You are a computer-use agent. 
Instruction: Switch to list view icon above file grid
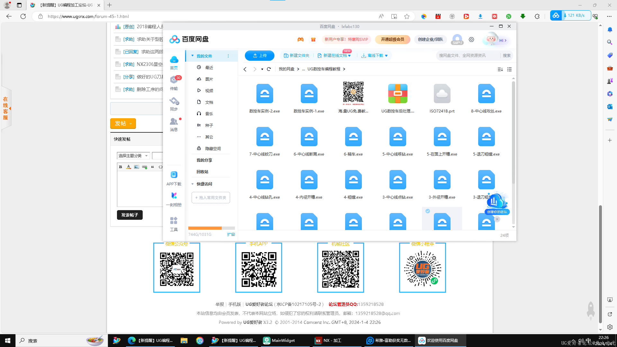point(509,69)
